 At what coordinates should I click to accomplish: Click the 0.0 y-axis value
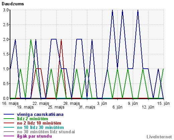[6, 98]
